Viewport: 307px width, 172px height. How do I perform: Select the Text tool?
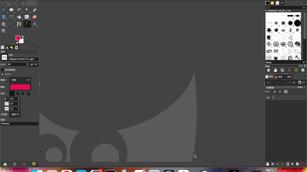(x=27, y=24)
